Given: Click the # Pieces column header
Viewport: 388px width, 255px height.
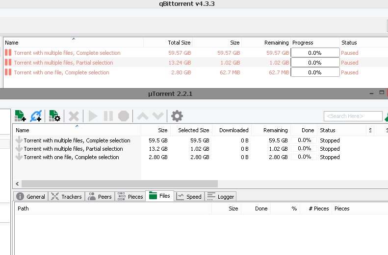Looking at the screenshot, I should (x=316, y=209).
